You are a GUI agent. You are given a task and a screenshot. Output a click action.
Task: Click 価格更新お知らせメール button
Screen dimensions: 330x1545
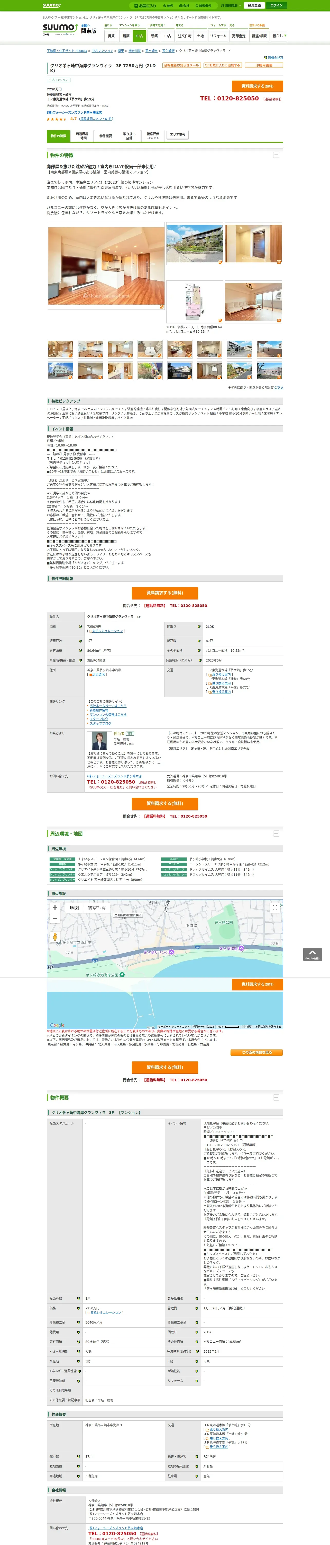[x=181, y=65]
